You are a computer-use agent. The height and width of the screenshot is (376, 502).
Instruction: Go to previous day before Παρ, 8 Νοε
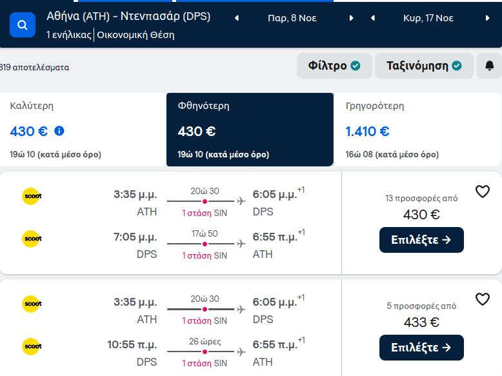click(237, 18)
